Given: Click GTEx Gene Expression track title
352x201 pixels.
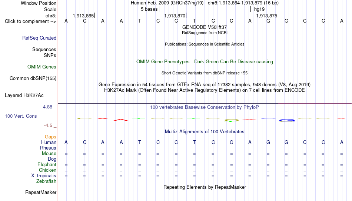Looking at the screenshot, I should [205, 84].
